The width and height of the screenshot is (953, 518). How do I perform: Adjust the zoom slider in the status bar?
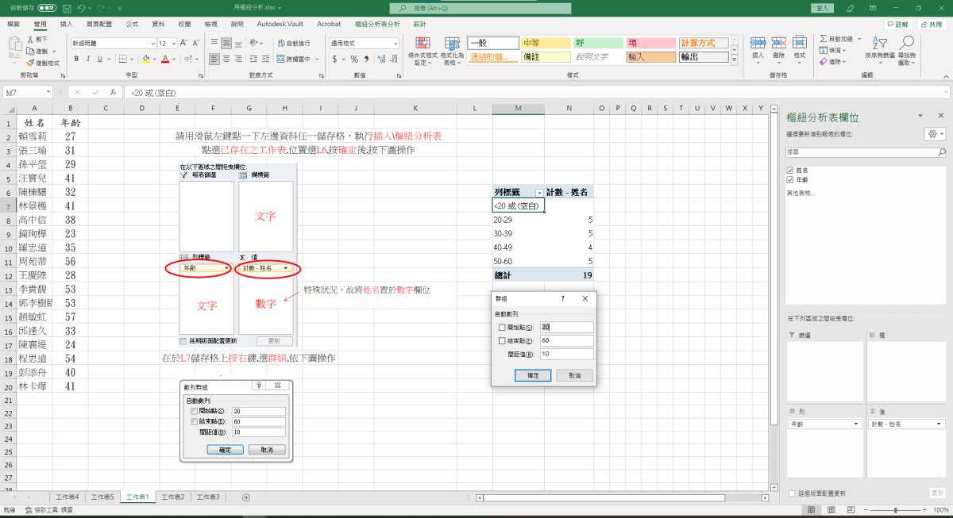895,509
